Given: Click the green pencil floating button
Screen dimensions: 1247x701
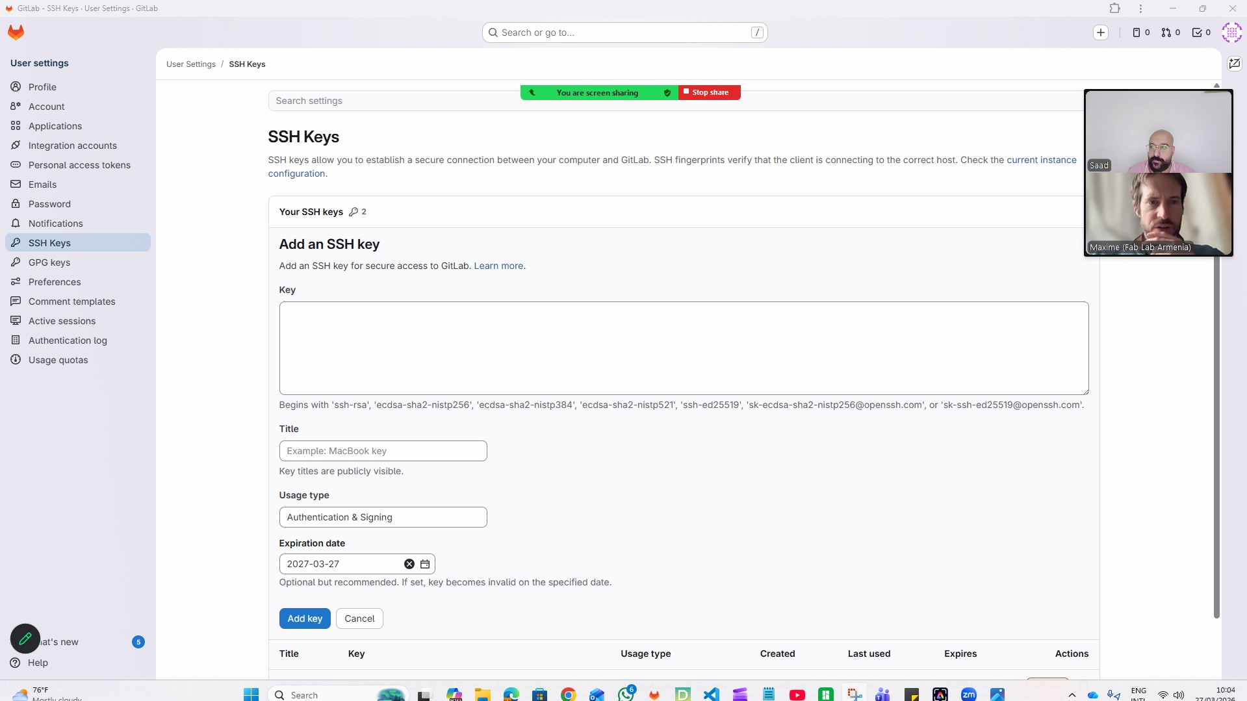Looking at the screenshot, I should (x=25, y=639).
